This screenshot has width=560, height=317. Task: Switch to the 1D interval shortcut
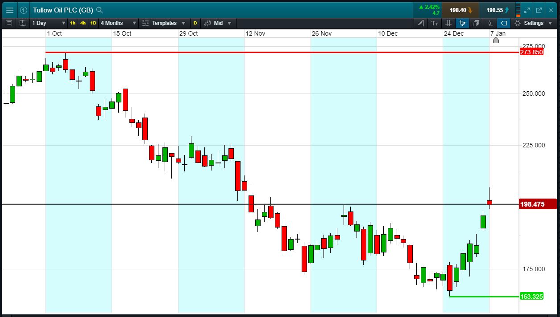tap(93, 23)
